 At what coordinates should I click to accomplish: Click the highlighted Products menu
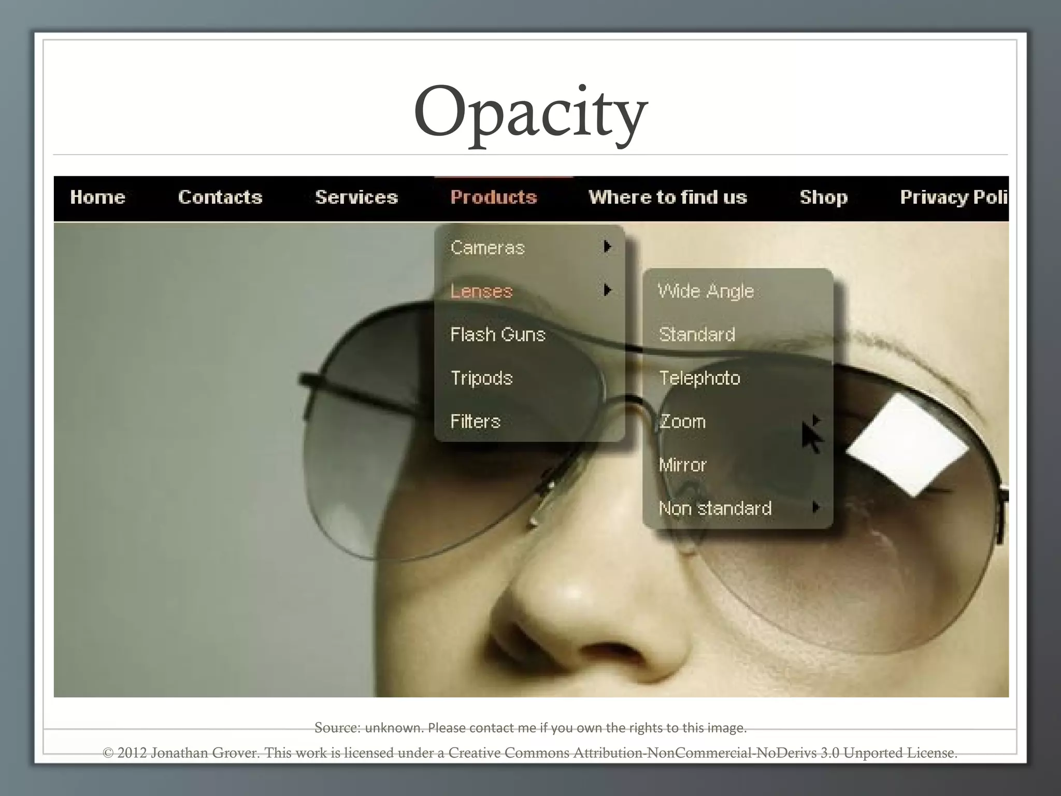coord(493,197)
